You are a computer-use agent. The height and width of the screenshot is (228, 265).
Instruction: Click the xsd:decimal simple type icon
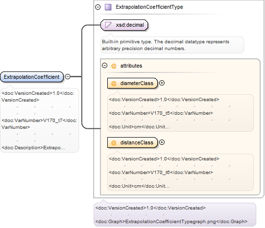tap(108, 25)
